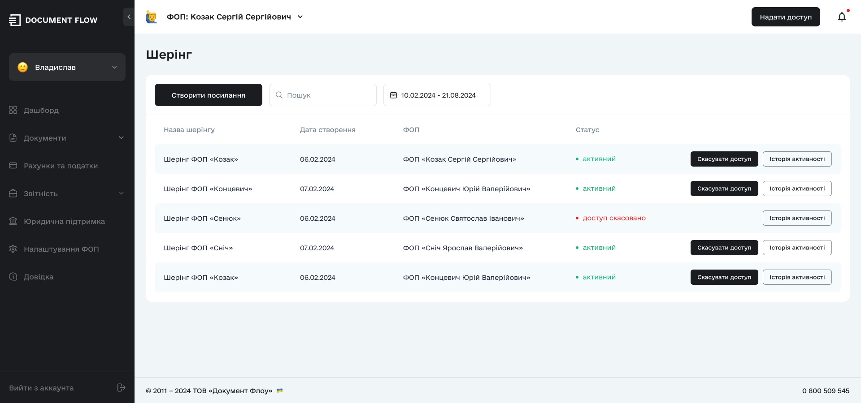Screen dimensions: 861x403
Task: Click the magnifier icon in the search field
Action: [279, 95]
